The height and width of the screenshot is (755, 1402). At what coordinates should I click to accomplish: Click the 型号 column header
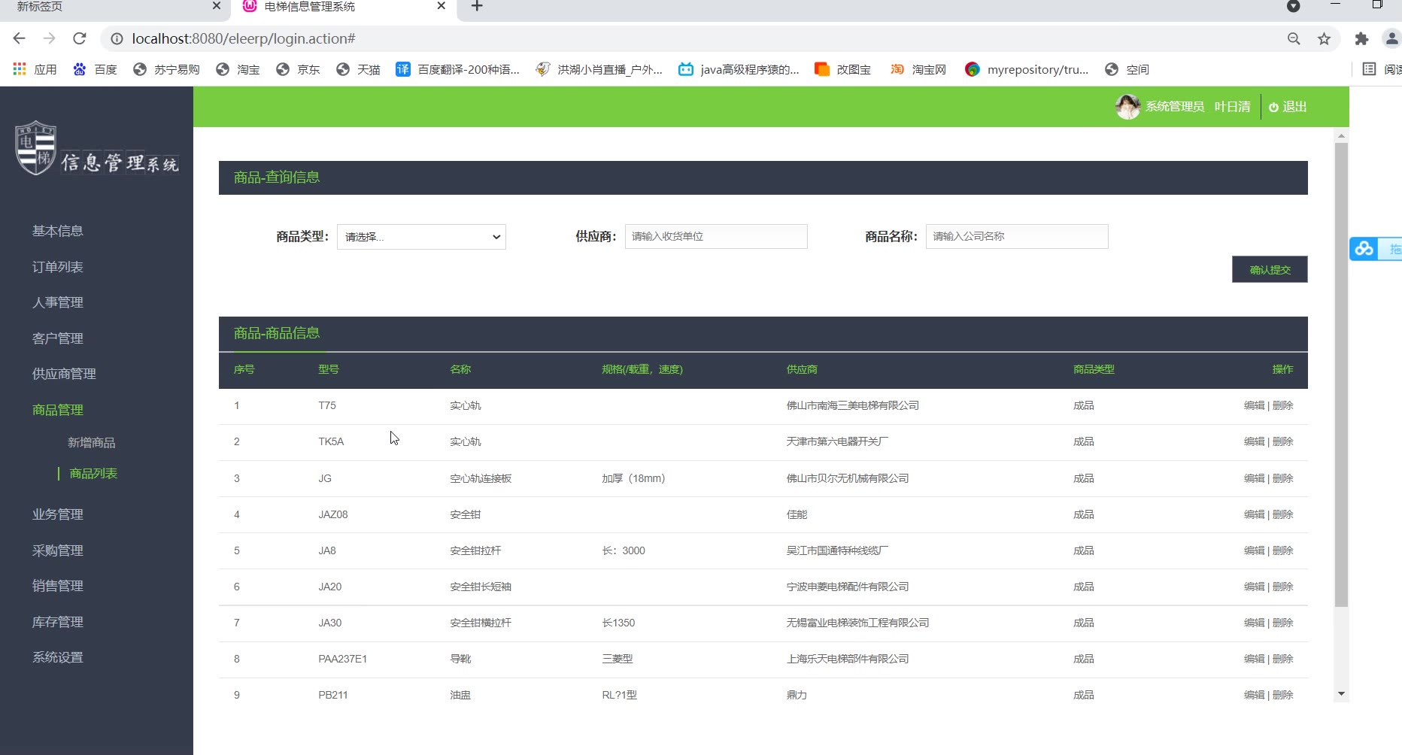click(x=329, y=369)
